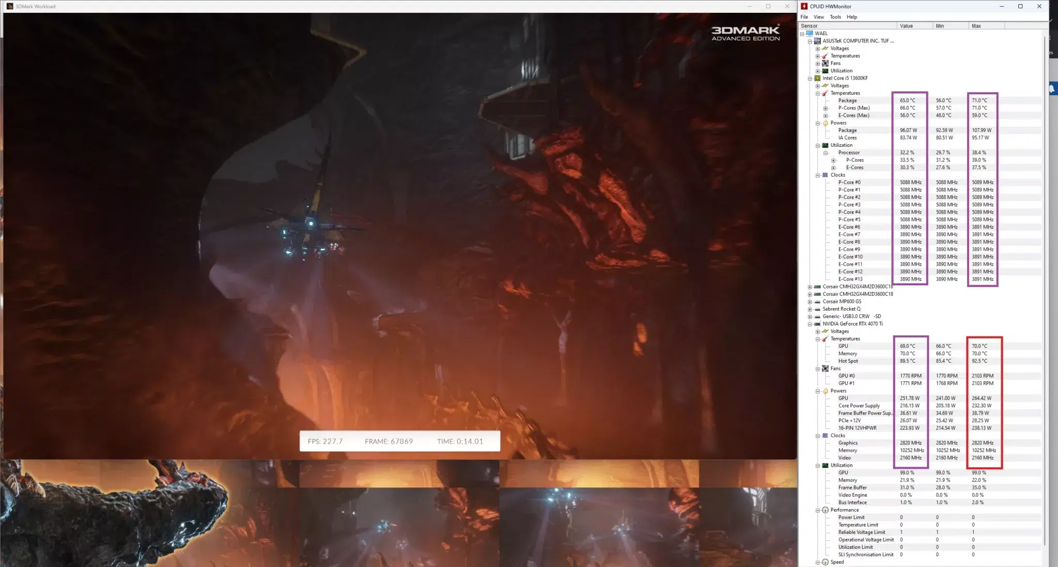Viewport: 1058px width, 567px height.
Task: Collapse the Performance section
Action: [x=817, y=510]
